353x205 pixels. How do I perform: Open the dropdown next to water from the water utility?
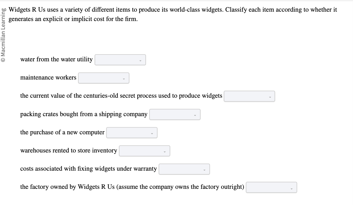click(120, 60)
